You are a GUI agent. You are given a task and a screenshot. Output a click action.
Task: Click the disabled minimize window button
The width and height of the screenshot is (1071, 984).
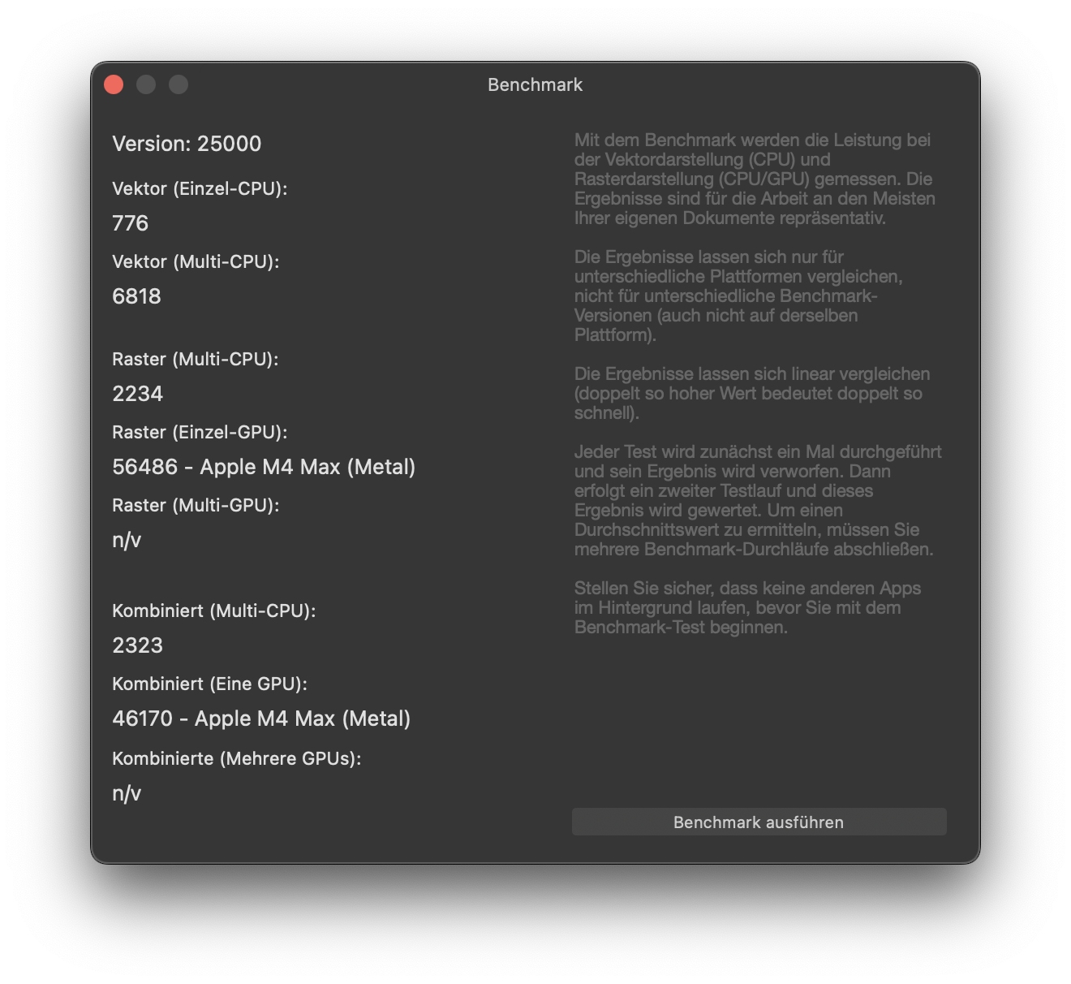[x=146, y=84]
